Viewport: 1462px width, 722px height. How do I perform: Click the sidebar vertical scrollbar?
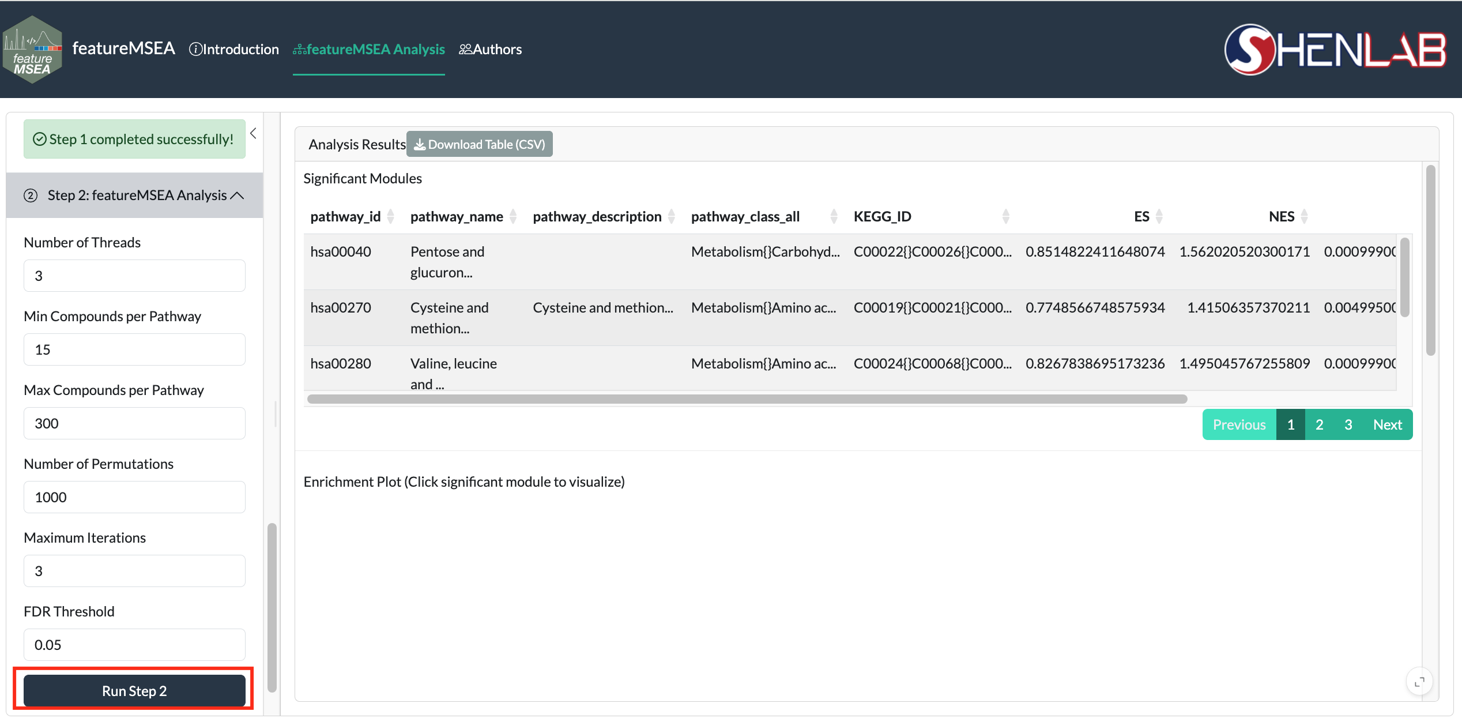coord(272,607)
